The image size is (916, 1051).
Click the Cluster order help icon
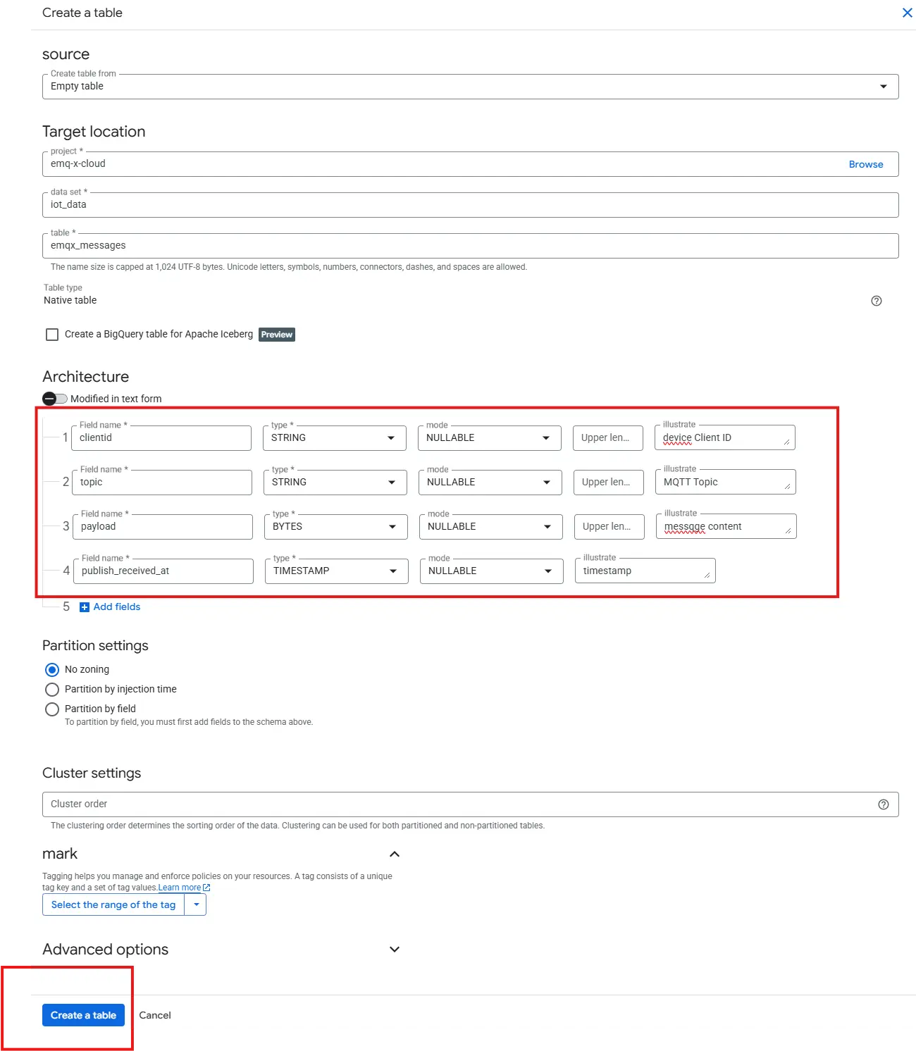(883, 804)
